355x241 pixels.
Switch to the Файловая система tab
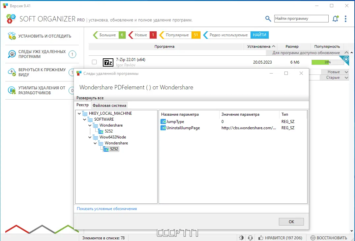109,105
